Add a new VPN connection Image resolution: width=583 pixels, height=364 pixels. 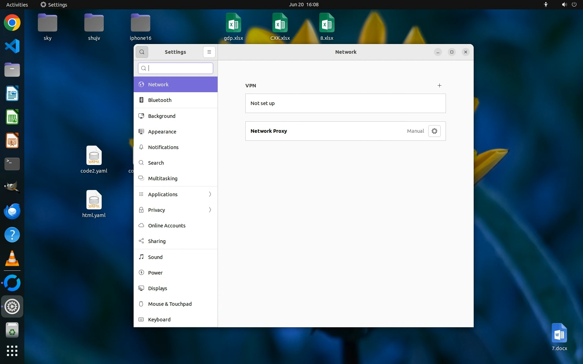[x=439, y=86]
